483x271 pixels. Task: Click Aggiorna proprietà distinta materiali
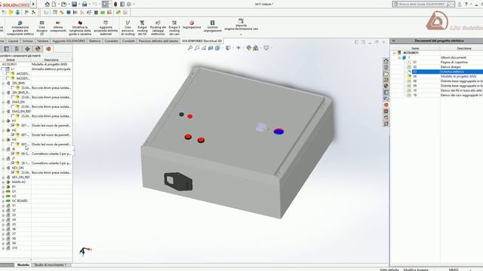(106, 29)
